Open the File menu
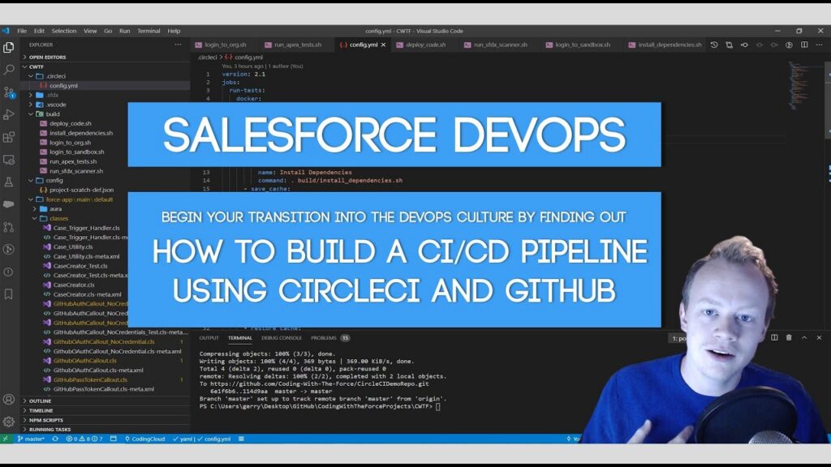This screenshot has height=467, width=831. click(x=22, y=31)
